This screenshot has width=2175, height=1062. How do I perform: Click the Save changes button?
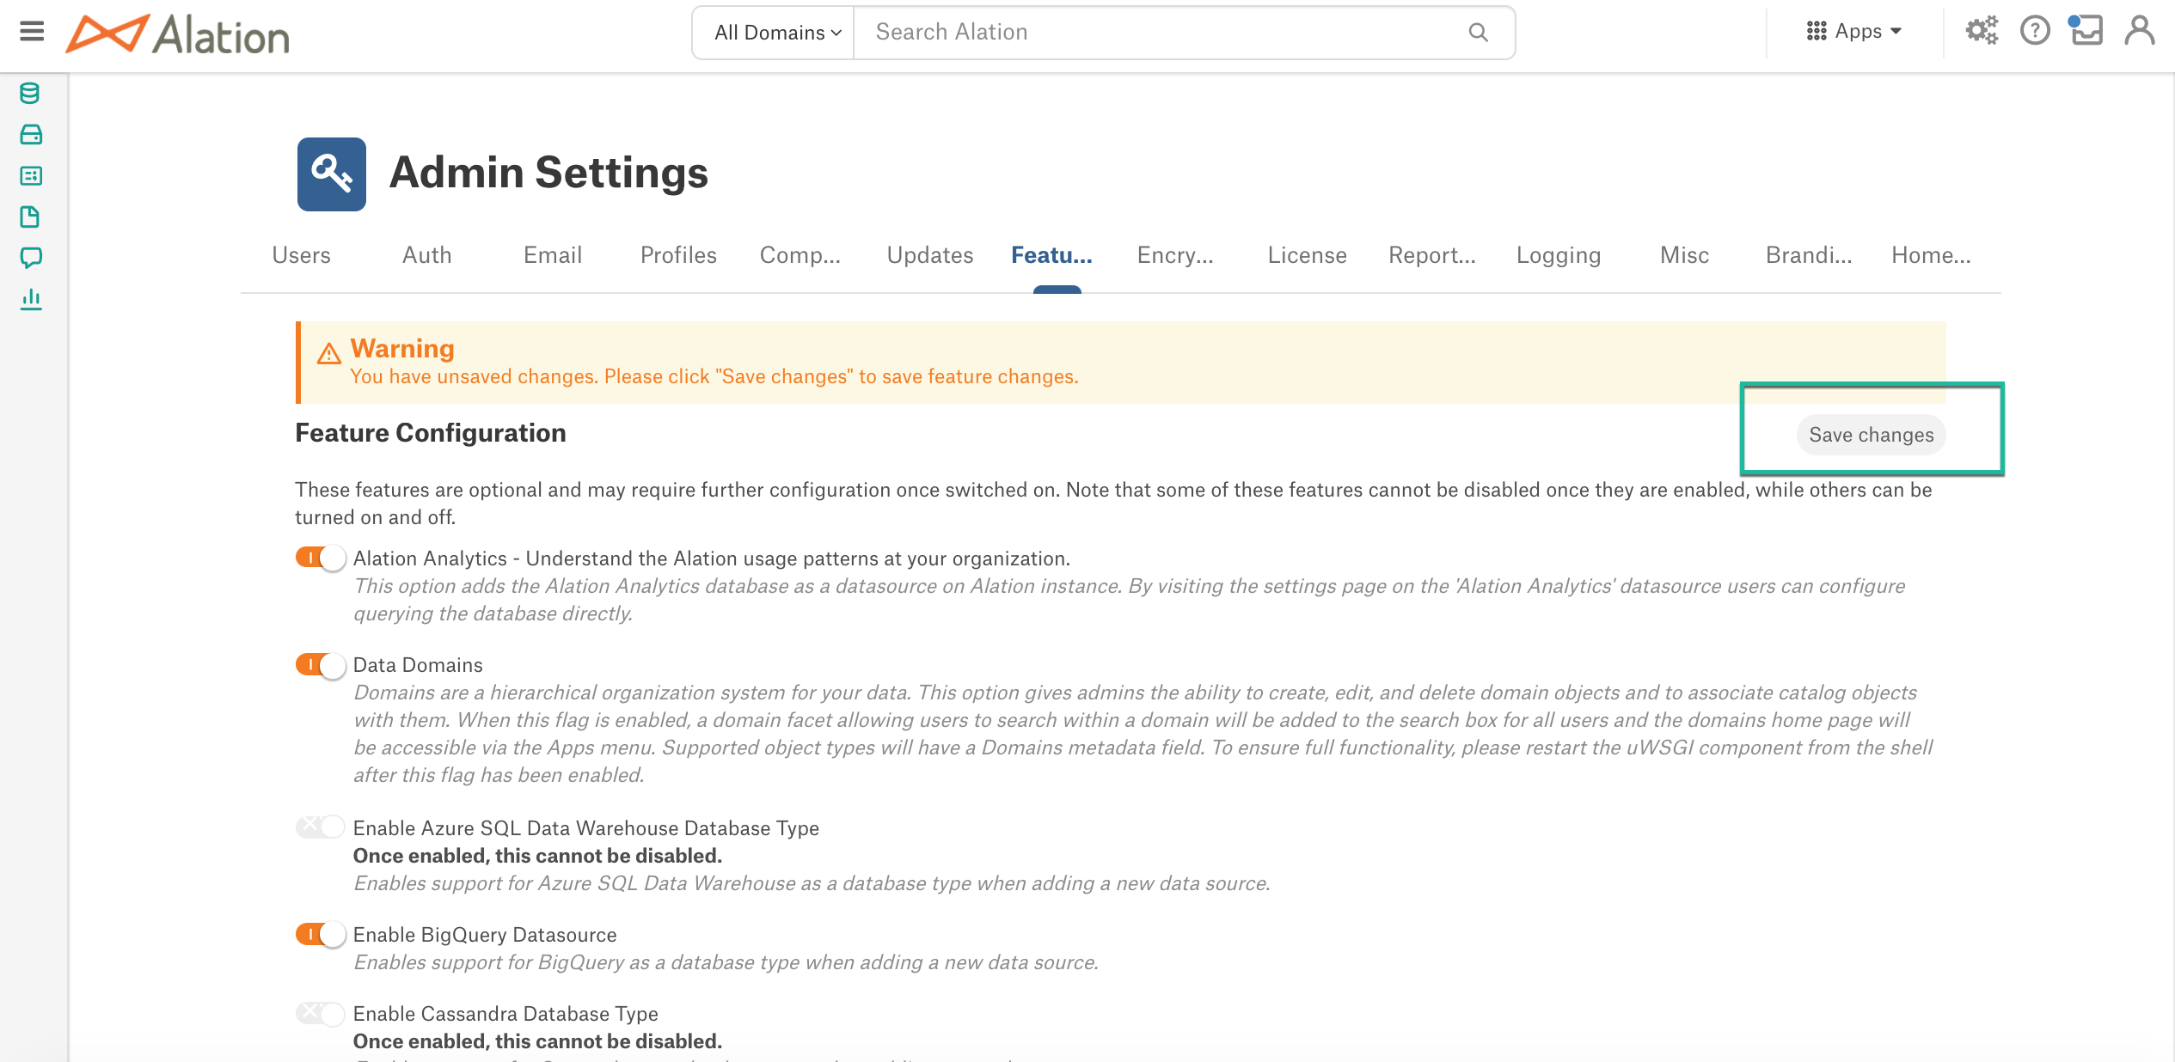click(x=1872, y=435)
